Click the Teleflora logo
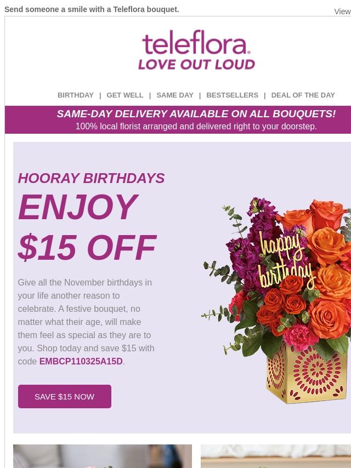Image resolution: width=351 pixels, height=468 pixels. point(196,50)
